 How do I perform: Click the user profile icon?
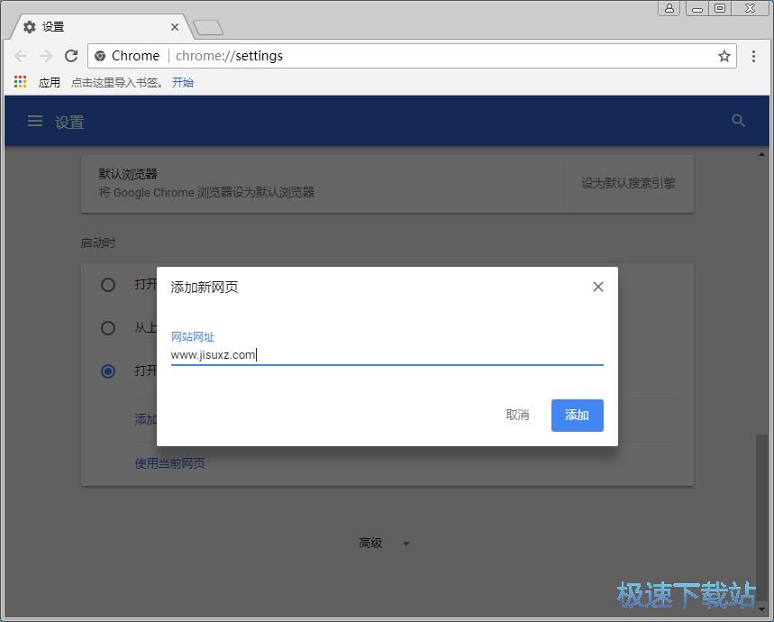point(669,8)
